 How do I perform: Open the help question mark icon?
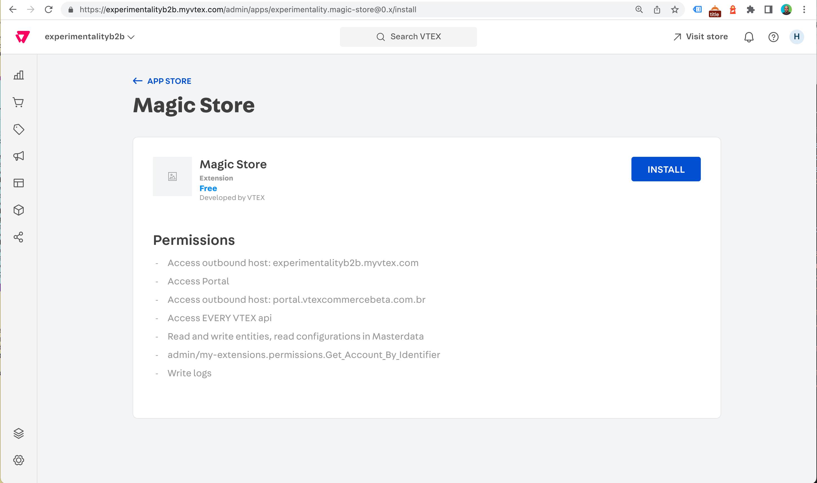(773, 37)
